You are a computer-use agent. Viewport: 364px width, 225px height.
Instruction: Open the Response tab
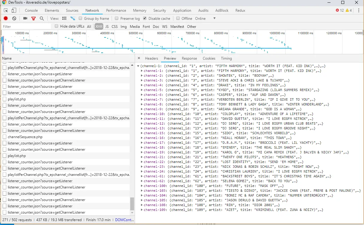pyautogui.click(x=189, y=58)
